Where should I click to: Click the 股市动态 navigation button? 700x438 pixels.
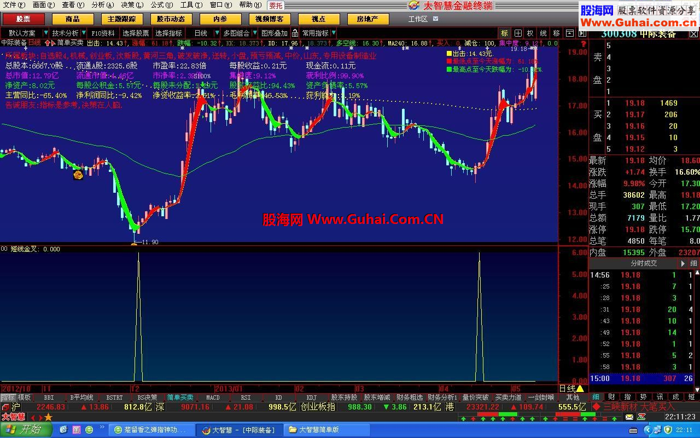click(171, 19)
